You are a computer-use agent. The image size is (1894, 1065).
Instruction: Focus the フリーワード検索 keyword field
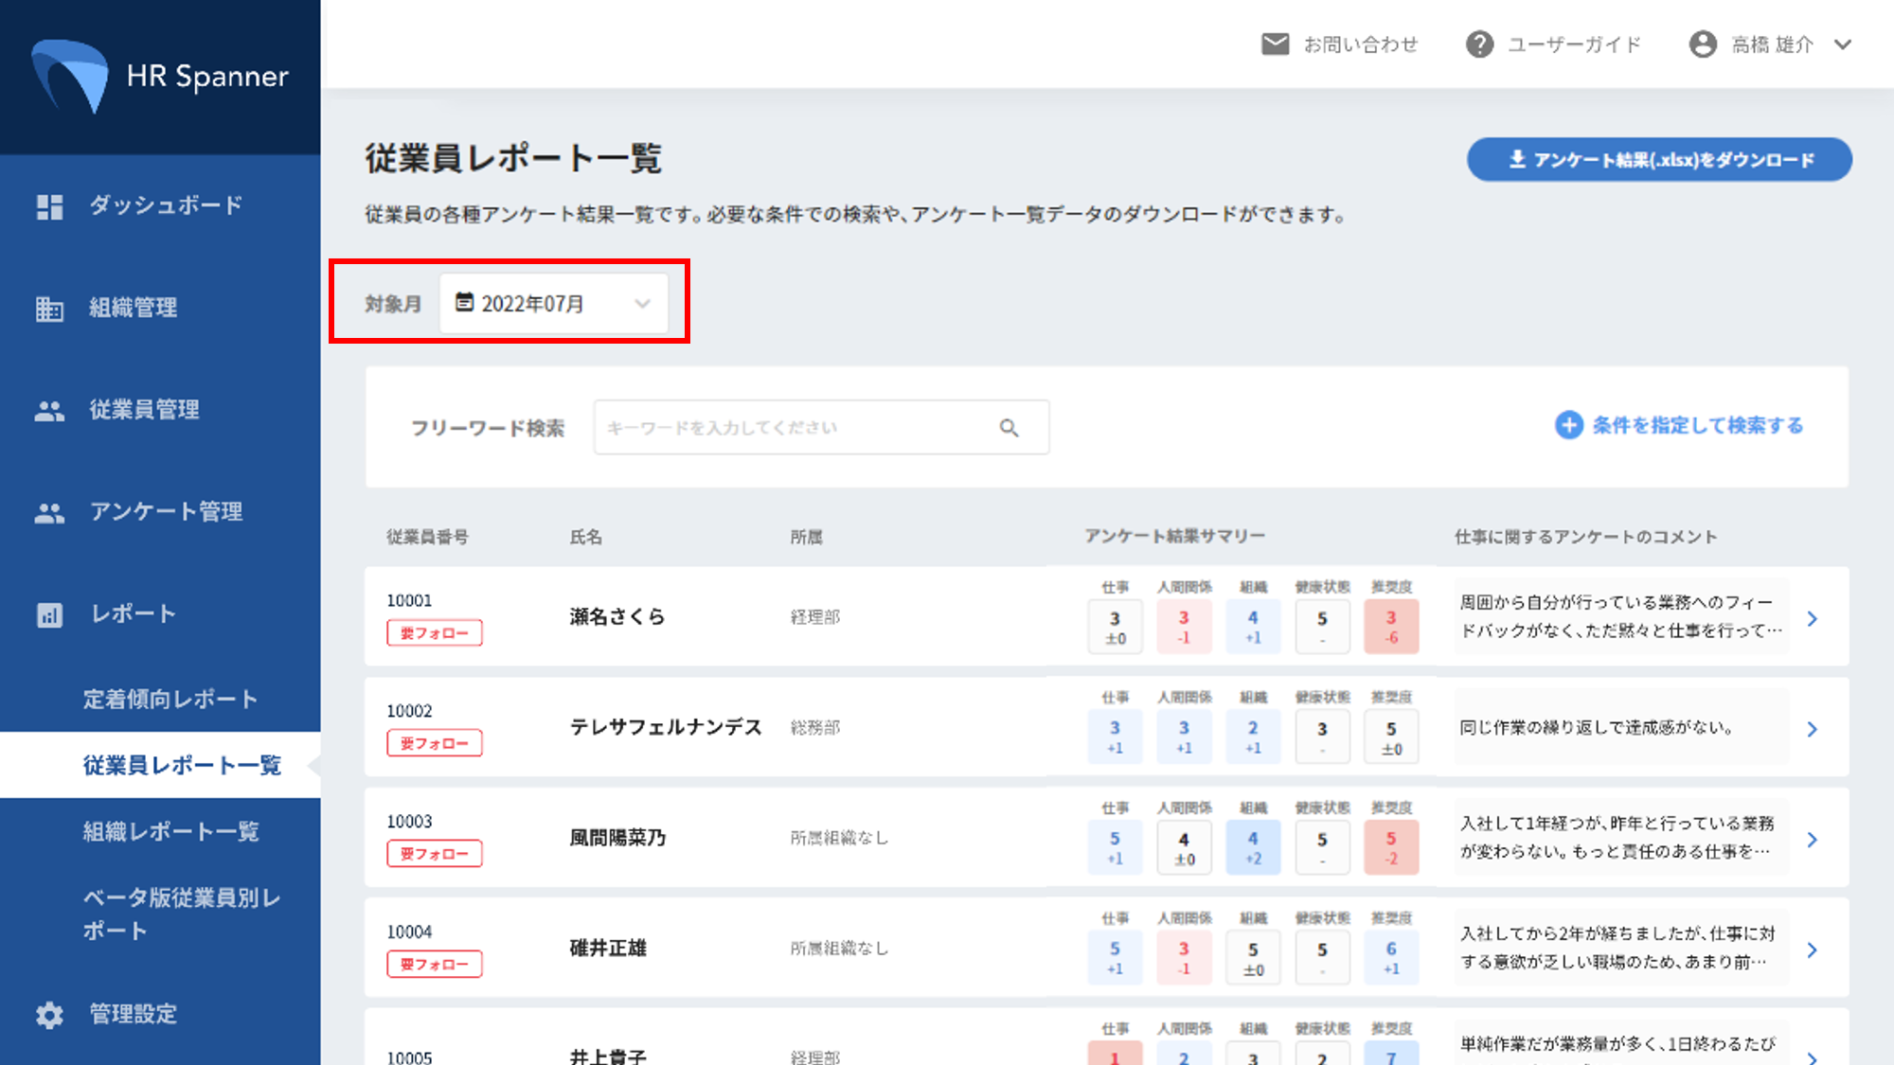795,428
